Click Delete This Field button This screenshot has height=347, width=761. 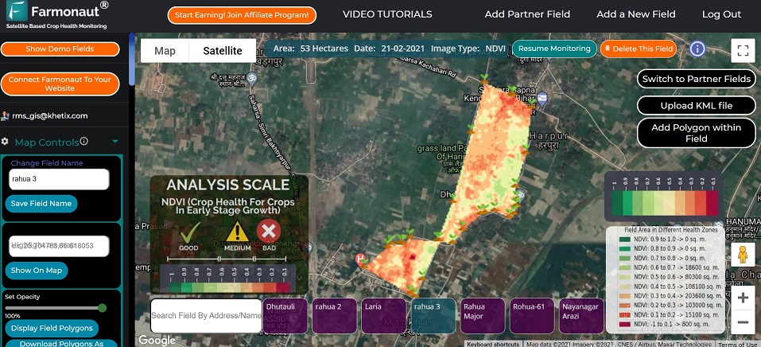pyautogui.click(x=639, y=49)
